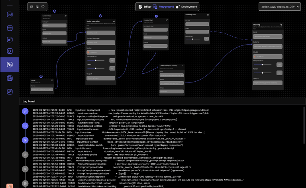
Task: Click Actions field in Chaining node
Action: point(268,47)
